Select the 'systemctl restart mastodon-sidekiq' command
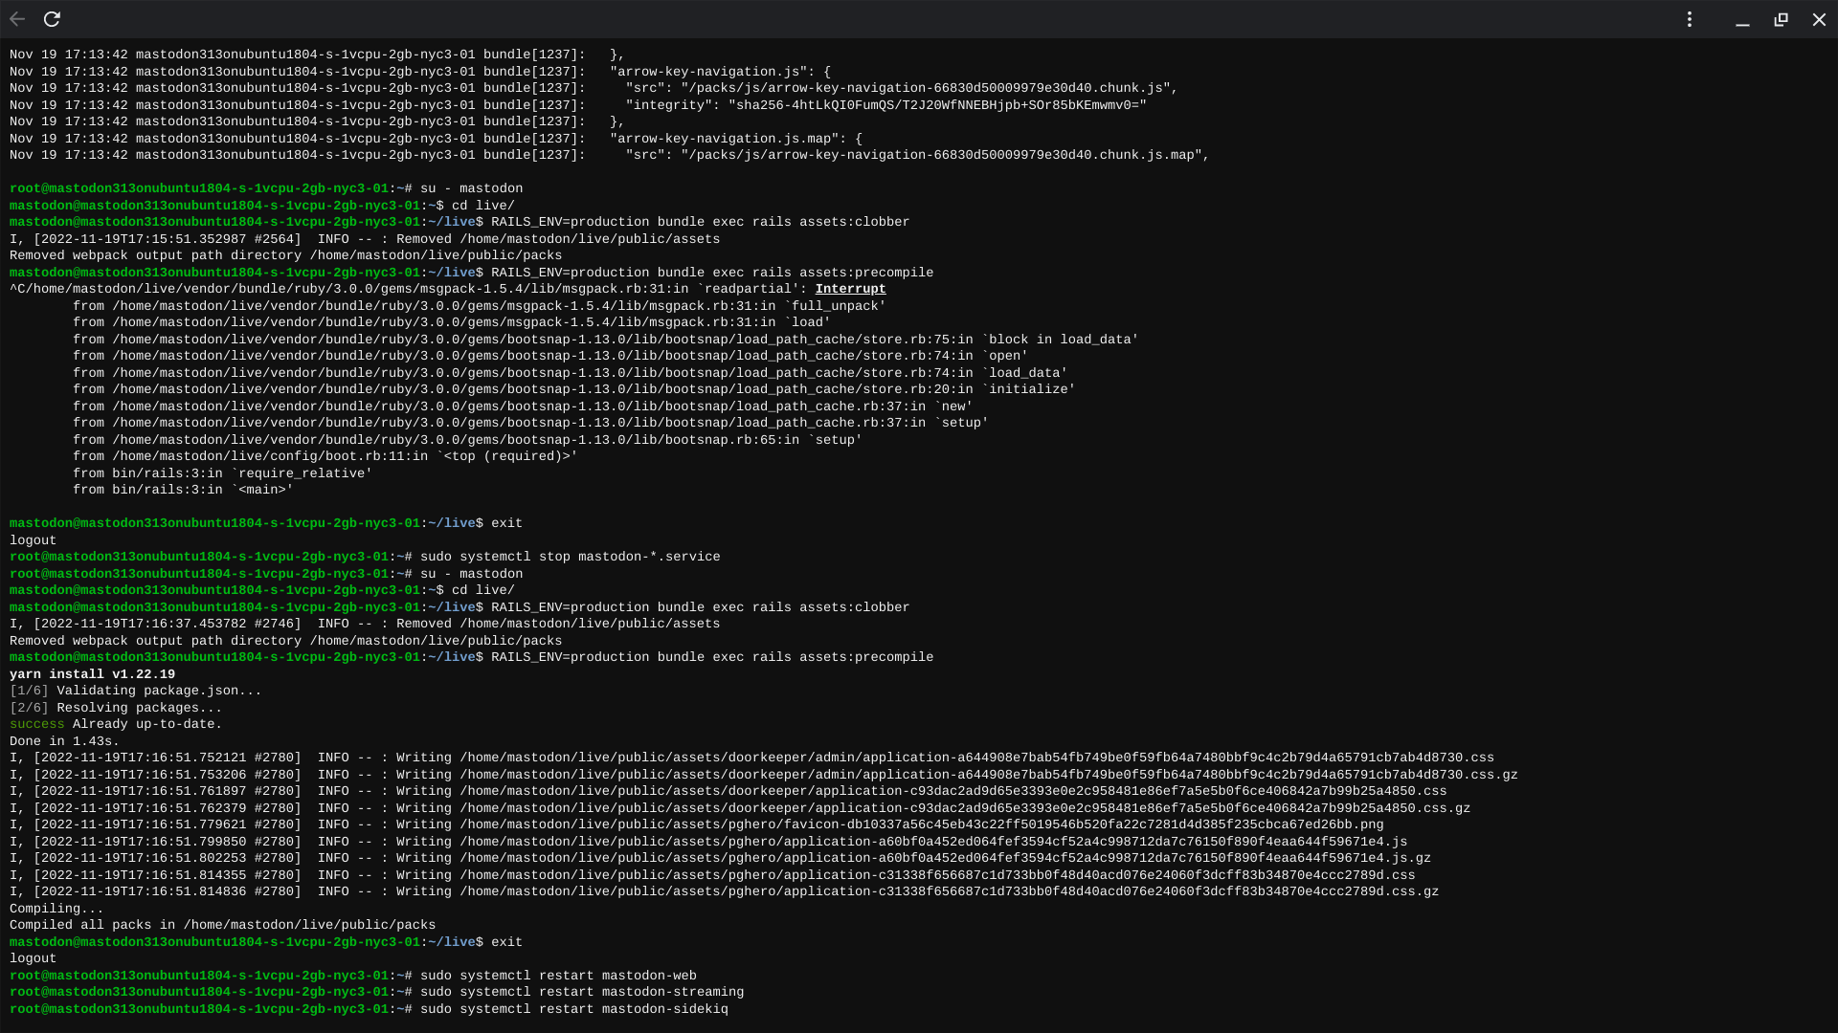This screenshot has height=1033, width=1838. pos(574,1009)
